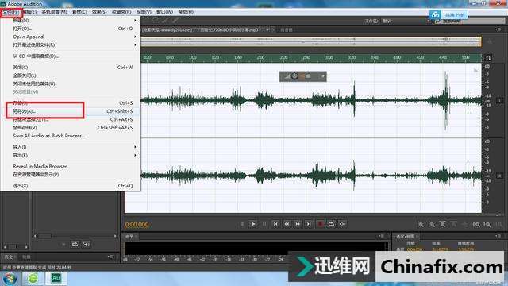Click the Play button in transport controls

point(253,224)
